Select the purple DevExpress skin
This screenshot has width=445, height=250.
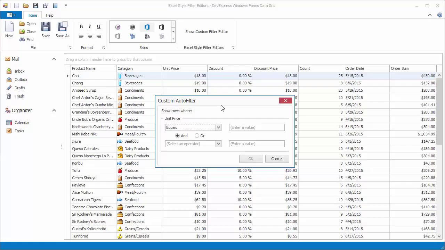pyautogui.click(x=118, y=27)
